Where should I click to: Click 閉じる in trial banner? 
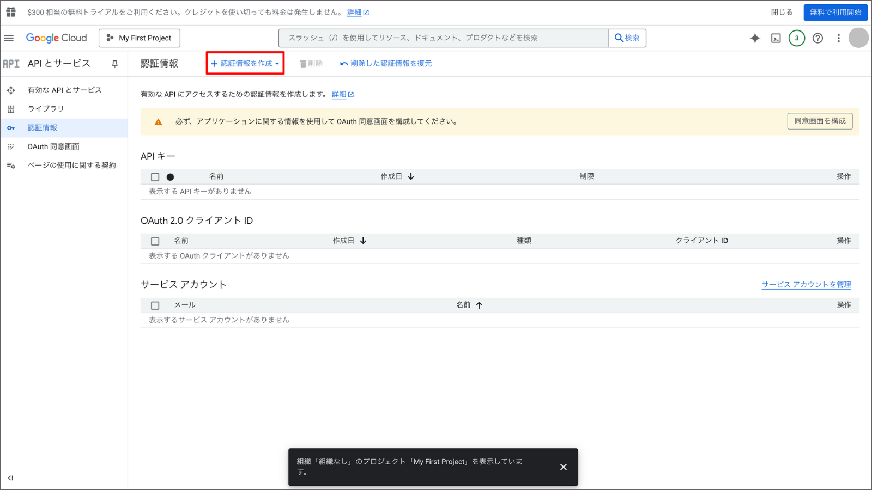pos(782,12)
